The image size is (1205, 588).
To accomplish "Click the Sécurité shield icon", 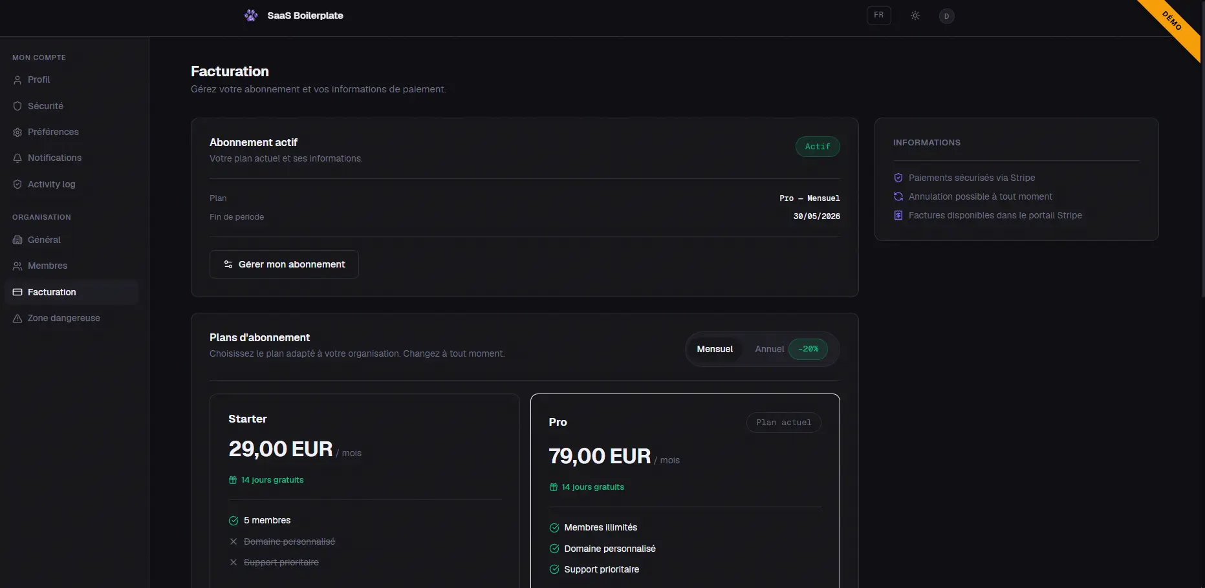I will click(x=16, y=106).
